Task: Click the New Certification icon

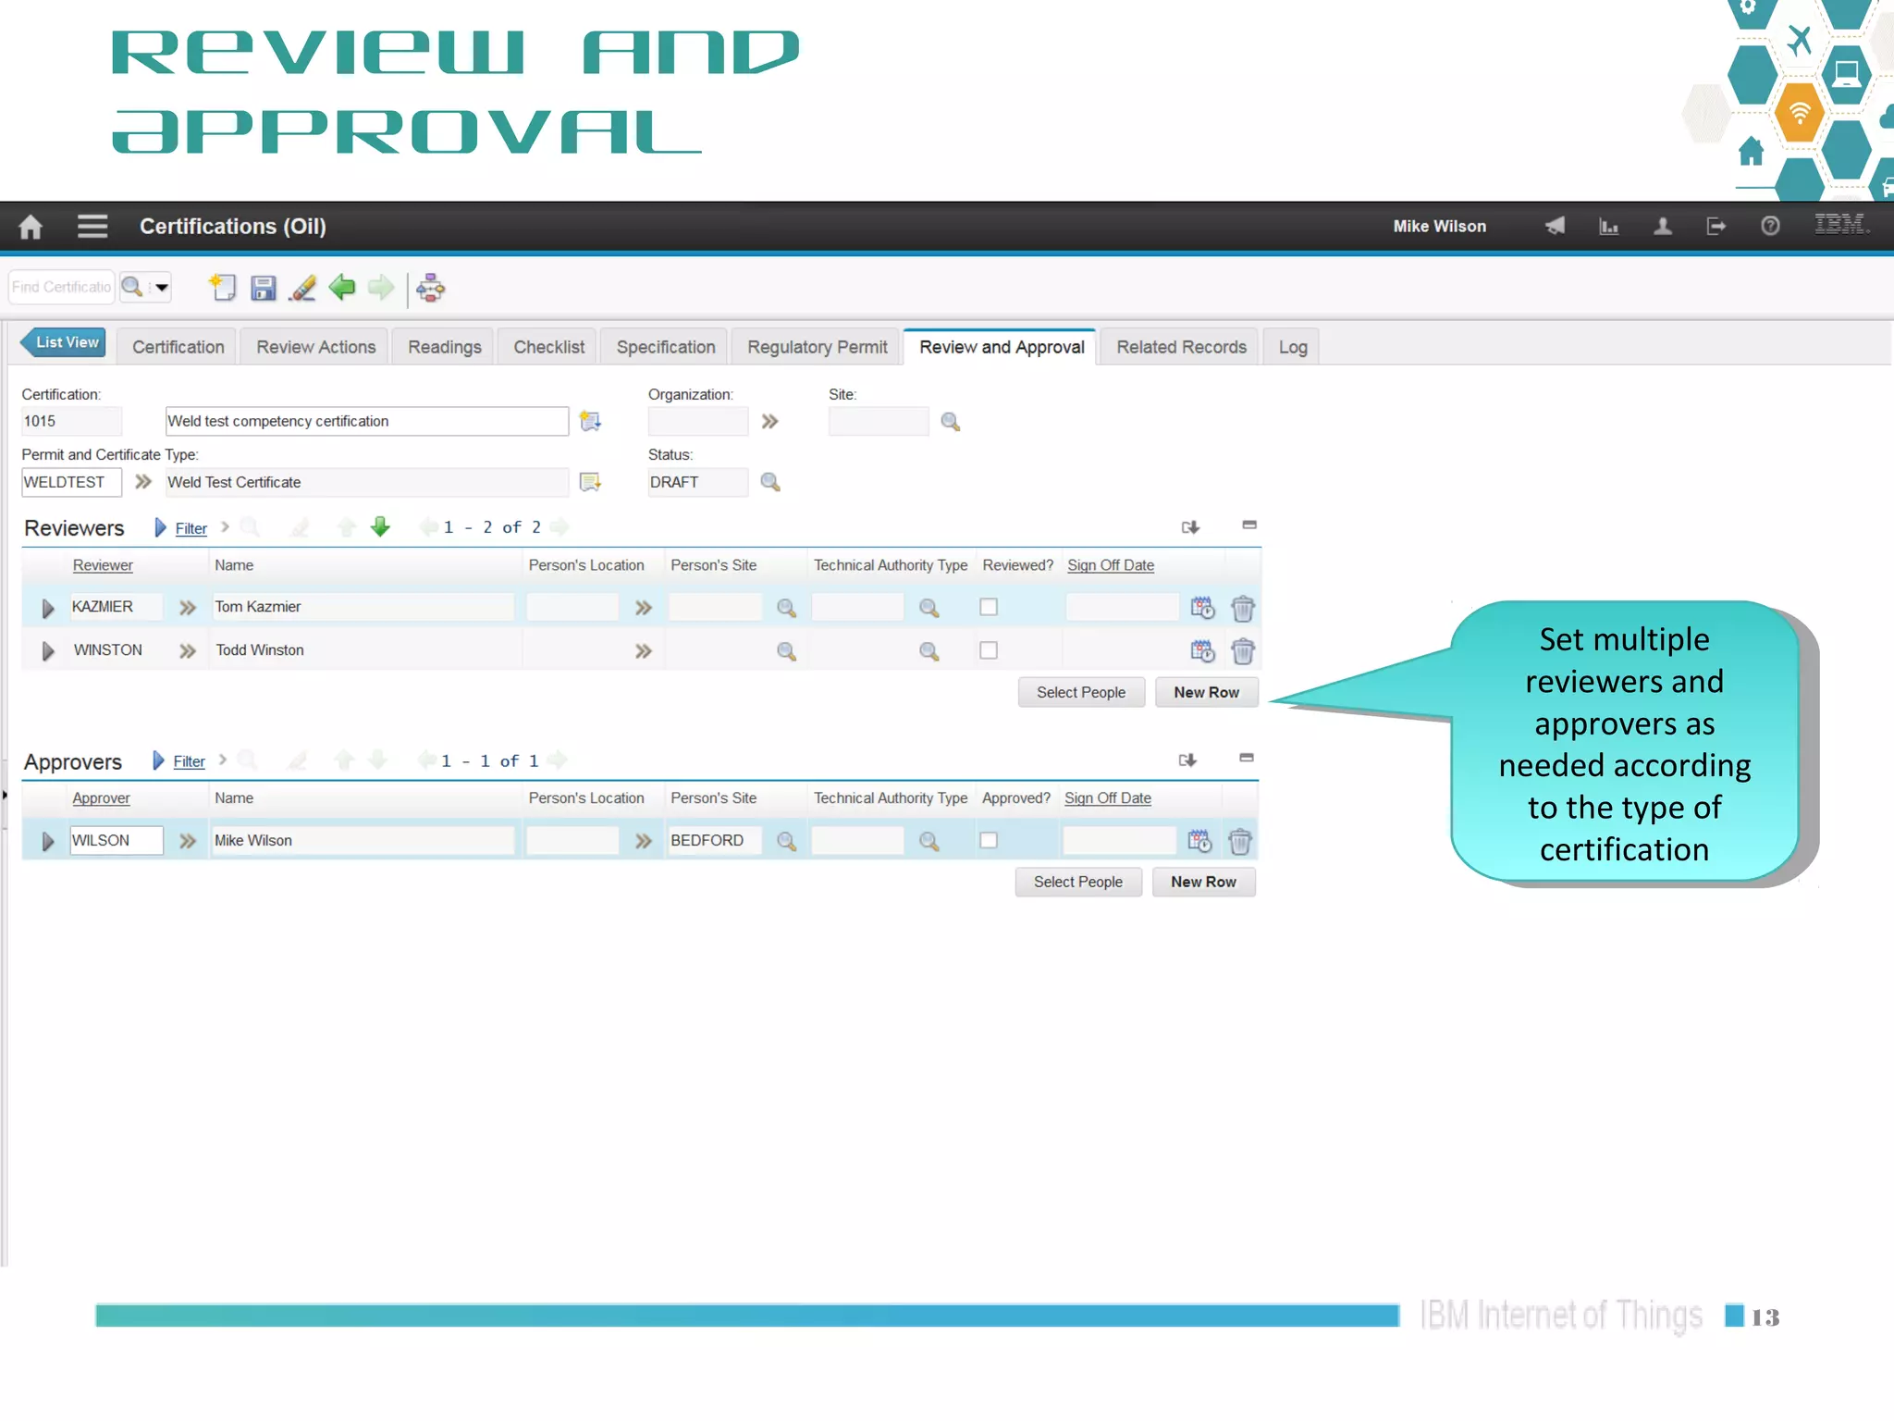Action: [x=223, y=288]
